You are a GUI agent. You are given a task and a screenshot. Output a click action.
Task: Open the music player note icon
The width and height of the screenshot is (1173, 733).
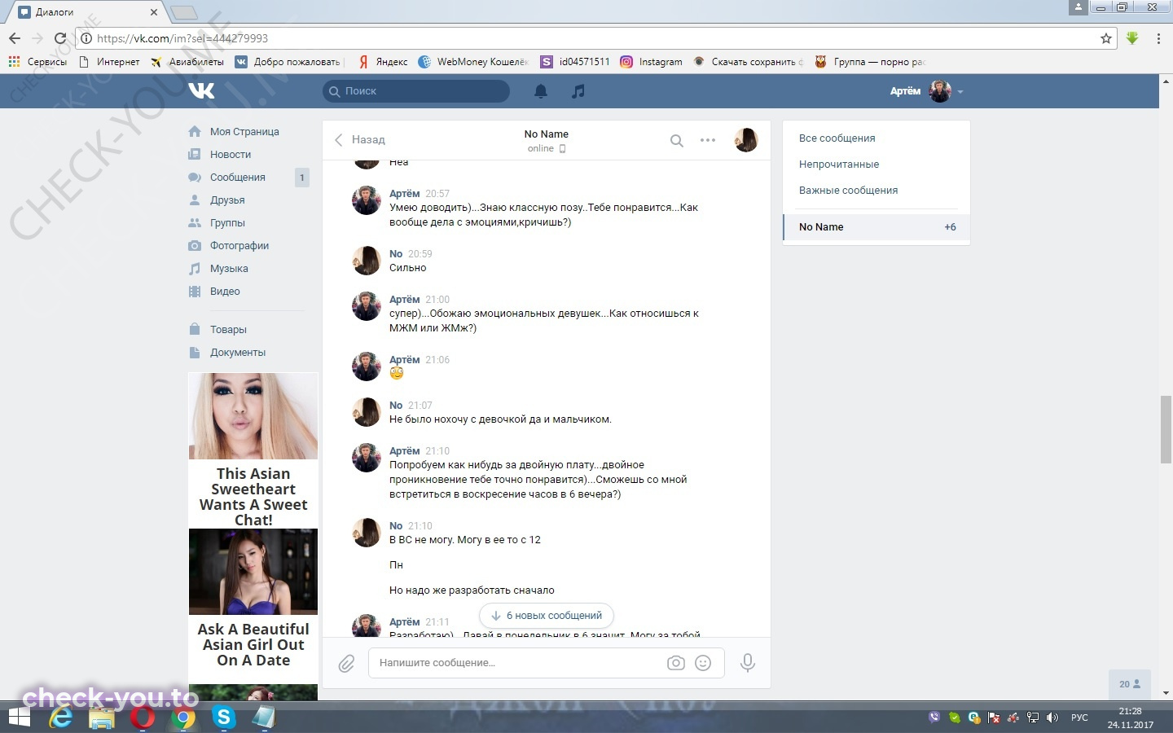(578, 91)
